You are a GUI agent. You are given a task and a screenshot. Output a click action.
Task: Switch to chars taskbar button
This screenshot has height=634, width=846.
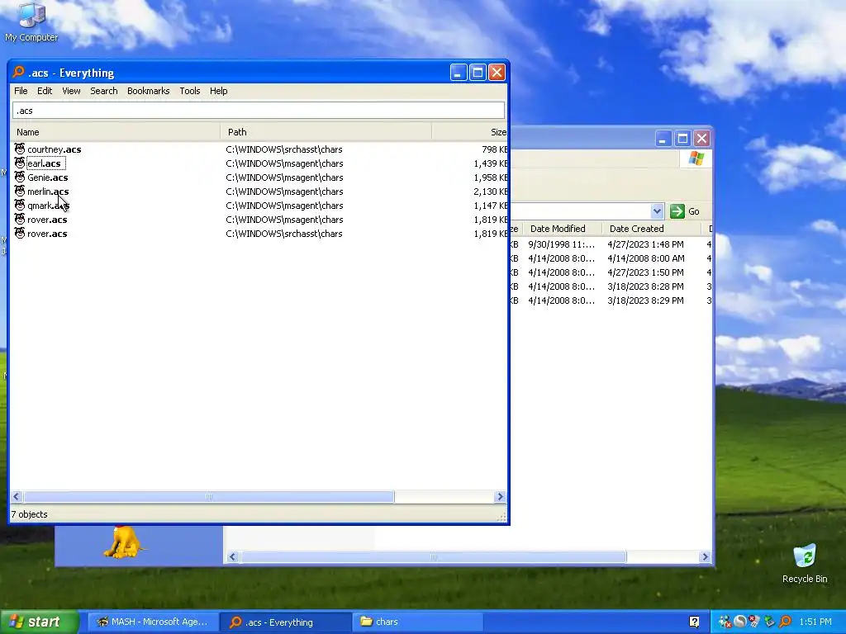click(417, 622)
